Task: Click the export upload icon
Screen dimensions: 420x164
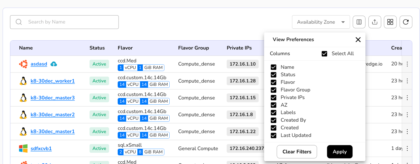Action: pos(375,22)
